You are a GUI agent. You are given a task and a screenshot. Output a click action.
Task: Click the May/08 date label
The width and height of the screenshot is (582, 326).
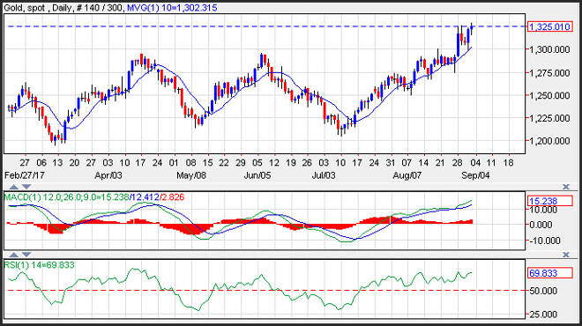point(190,175)
